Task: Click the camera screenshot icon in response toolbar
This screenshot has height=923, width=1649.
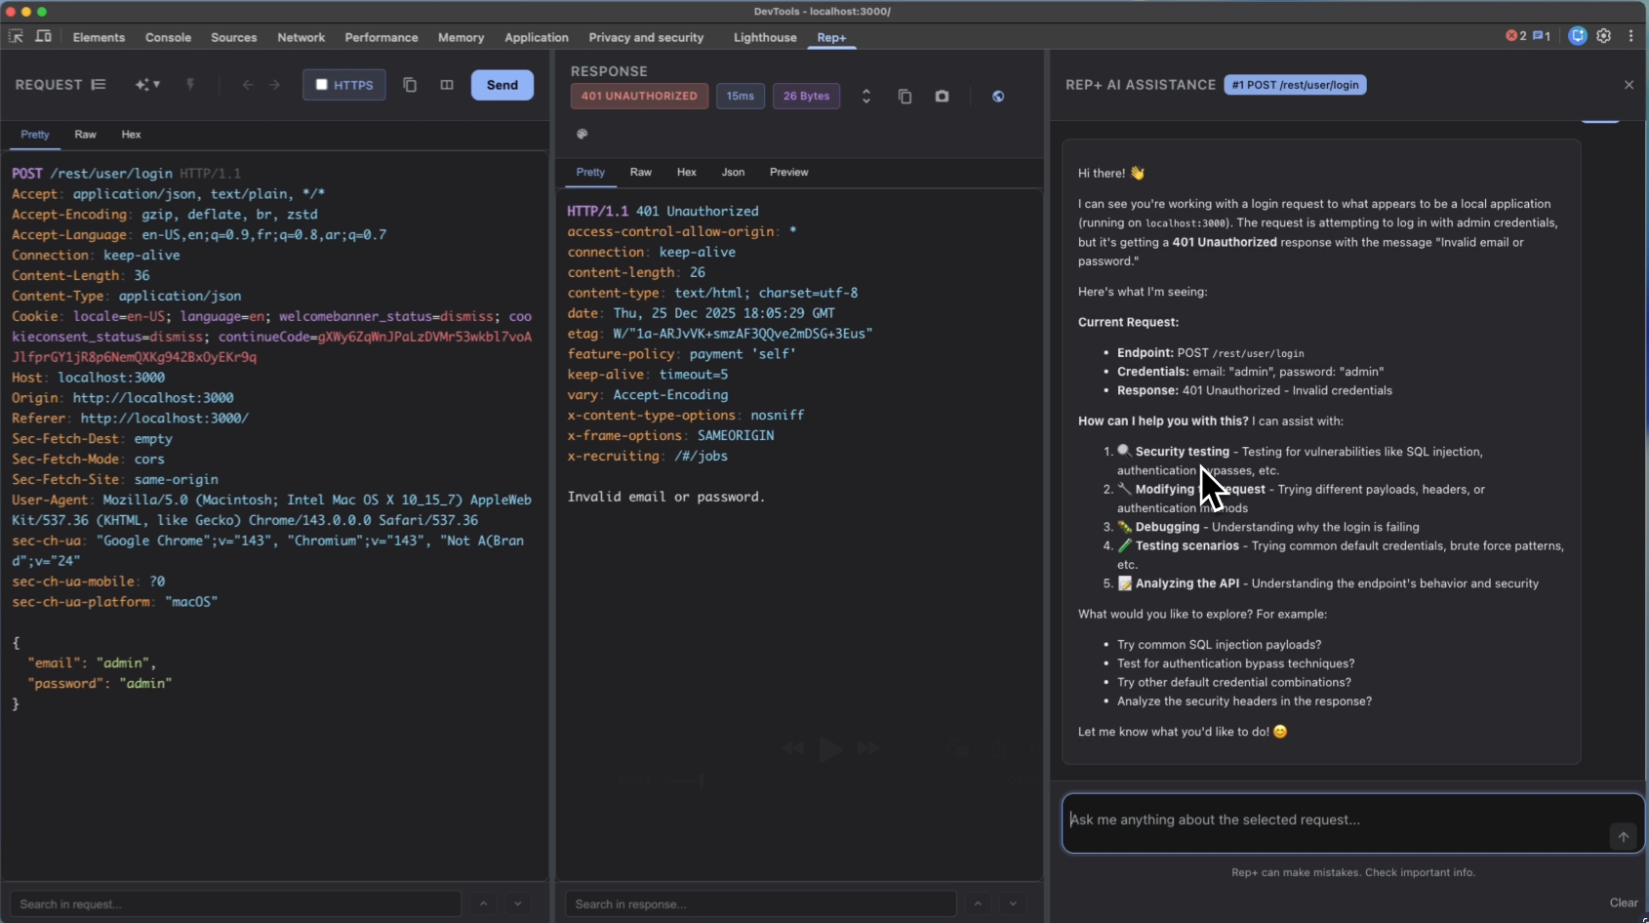Action: [942, 97]
